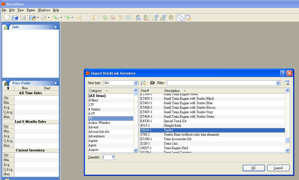The height and width of the screenshot is (180, 299).
Task: Click into the Filter text field
Action: click(221, 83)
